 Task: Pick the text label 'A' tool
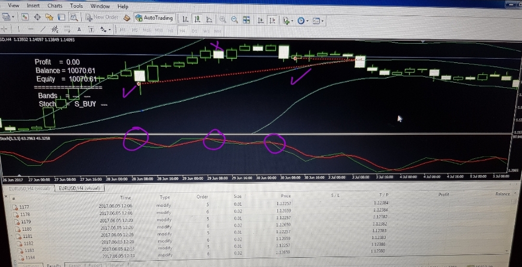click(79, 29)
